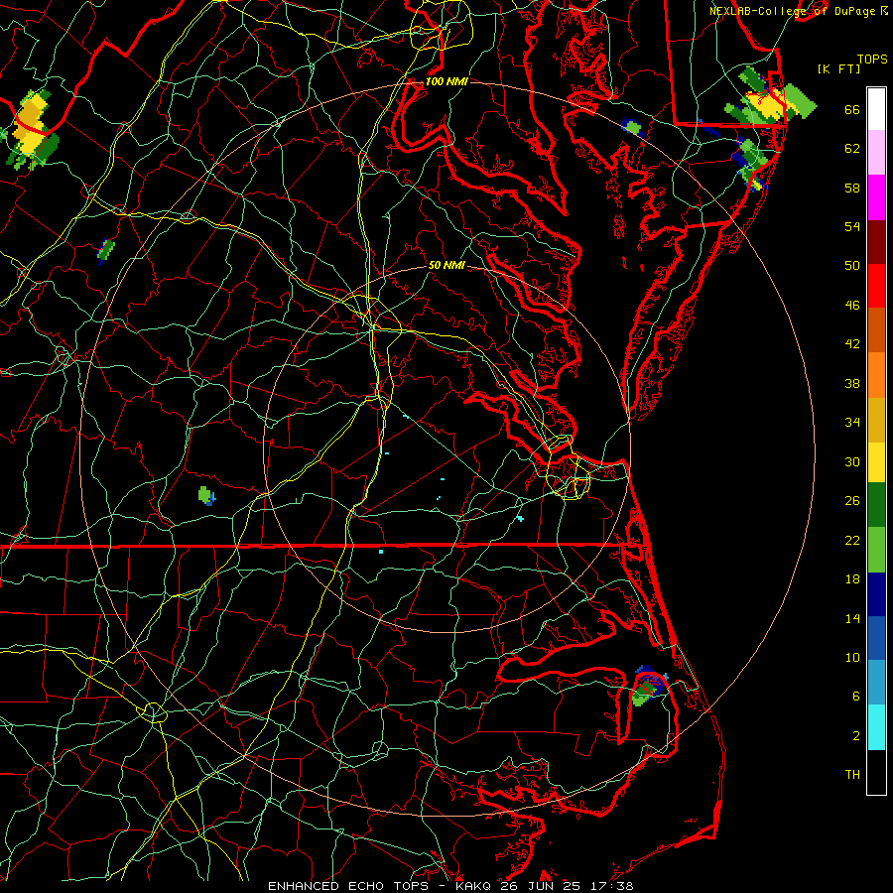Screen dimensions: 893x893
Task: Click the bright orange legend swatch
Action: click(x=876, y=375)
